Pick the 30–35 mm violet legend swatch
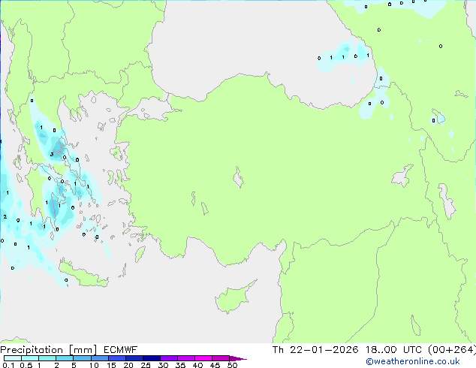 point(169,358)
